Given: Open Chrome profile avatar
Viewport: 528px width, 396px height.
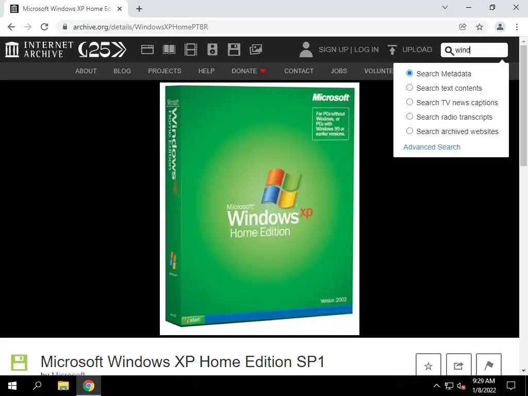Looking at the screenshot, I should 500,27.
